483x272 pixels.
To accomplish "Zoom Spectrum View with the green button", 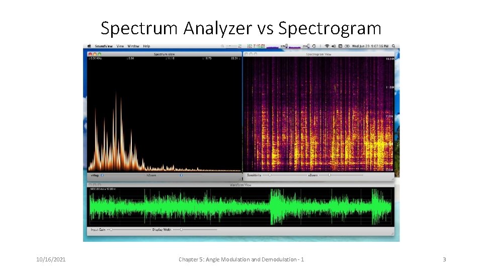I will pos(99,54).
